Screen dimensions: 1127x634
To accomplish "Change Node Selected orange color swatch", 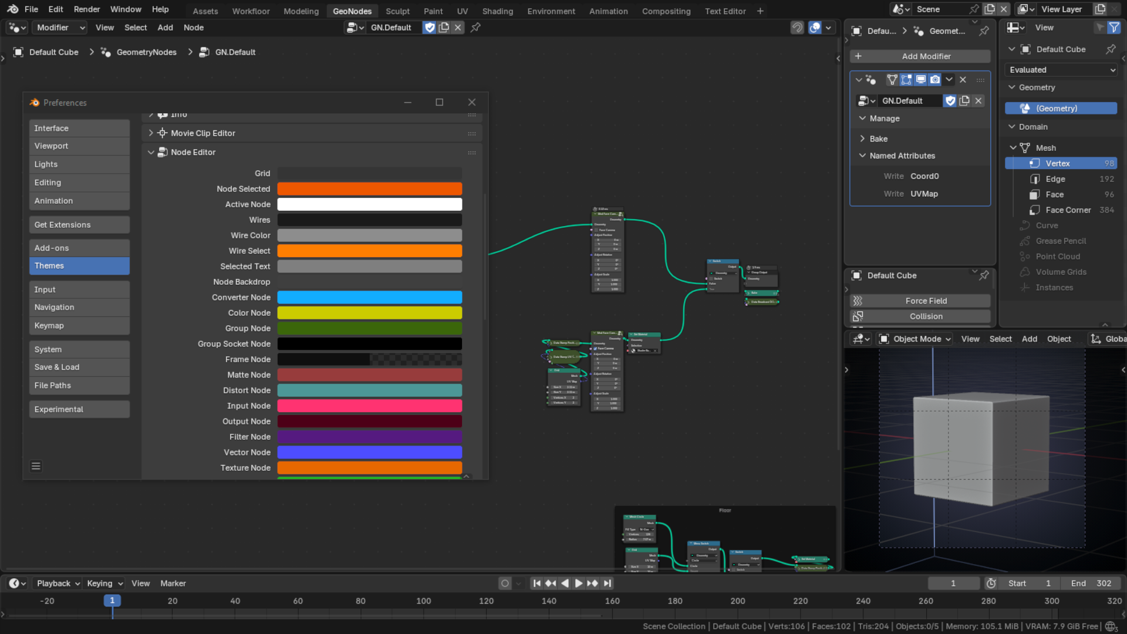I will [369, 189].
